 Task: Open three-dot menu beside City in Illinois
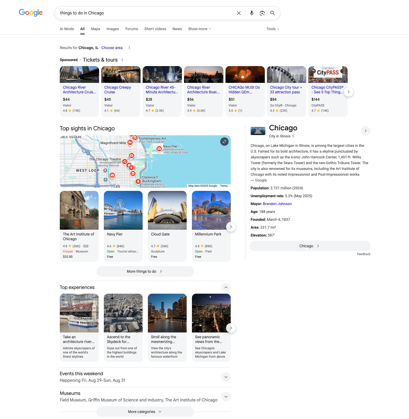pyautogui.click(x=293, y=136)
